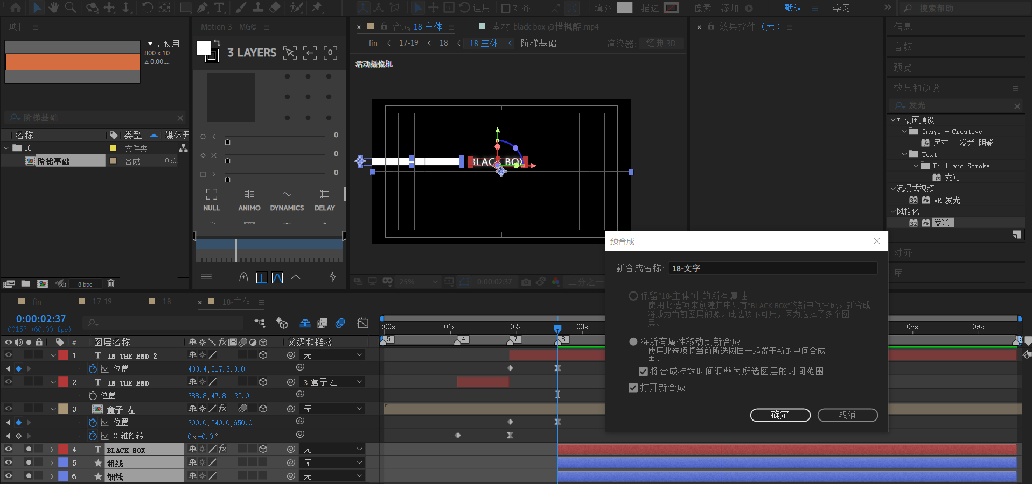Viewport: 1032px width, 484px height.
Task: Hide the BLACK BOX layer visibility
Action: click(8, 449)
